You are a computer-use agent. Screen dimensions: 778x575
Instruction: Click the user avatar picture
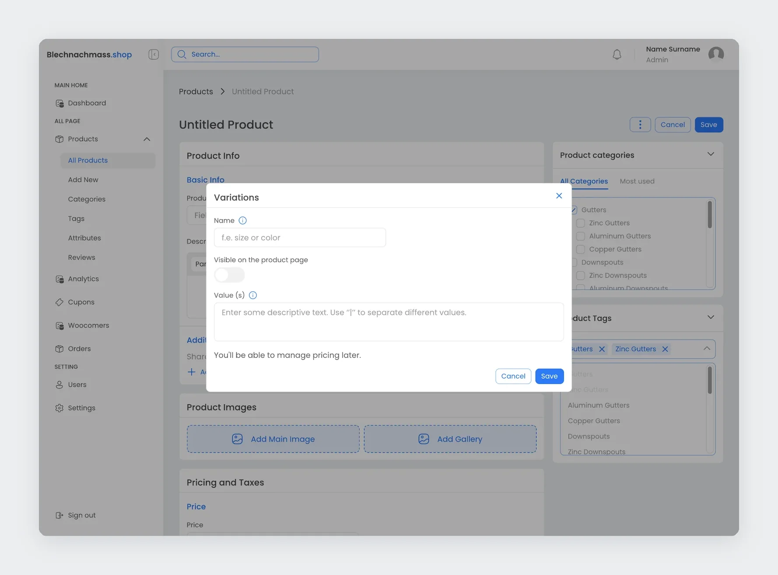coord(716,54)
